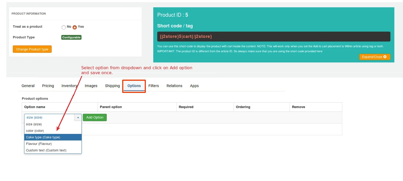Click the Configurable product type badge
Image resolution: width=403 pixels, height=181 pixels.
point(71,37)
